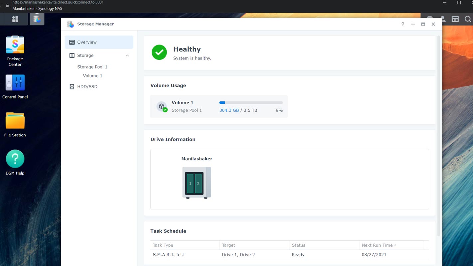Click the browser URL address text
This screenshot has height=266, width=473.
(x=58, y=2)
